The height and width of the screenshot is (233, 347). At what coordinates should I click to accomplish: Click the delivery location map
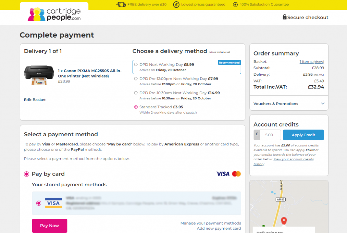pos(289,207)
